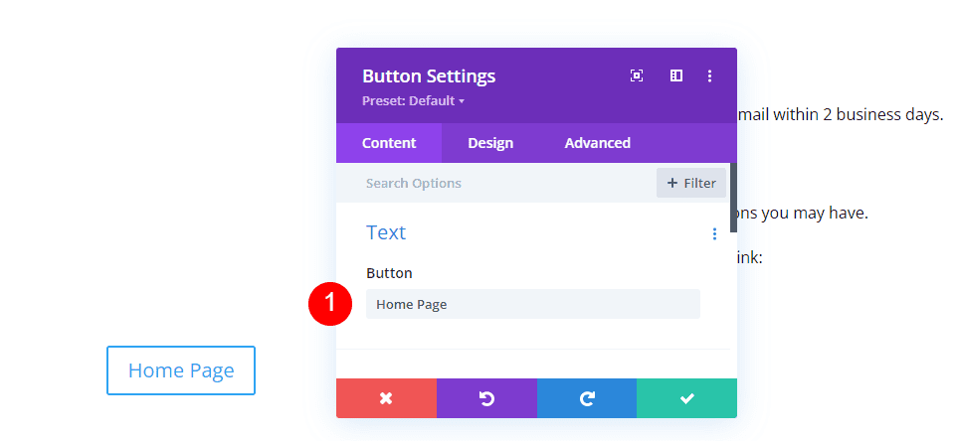Open the Advanced tab
The height and width of the screenshot is (441, 956).
click(x=597, y=143)
